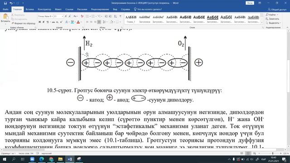Image resolution: width=290 pixels, height=163 pixels.
Task: Click the Replace (Заменить) button
Action: pos(272,19)
